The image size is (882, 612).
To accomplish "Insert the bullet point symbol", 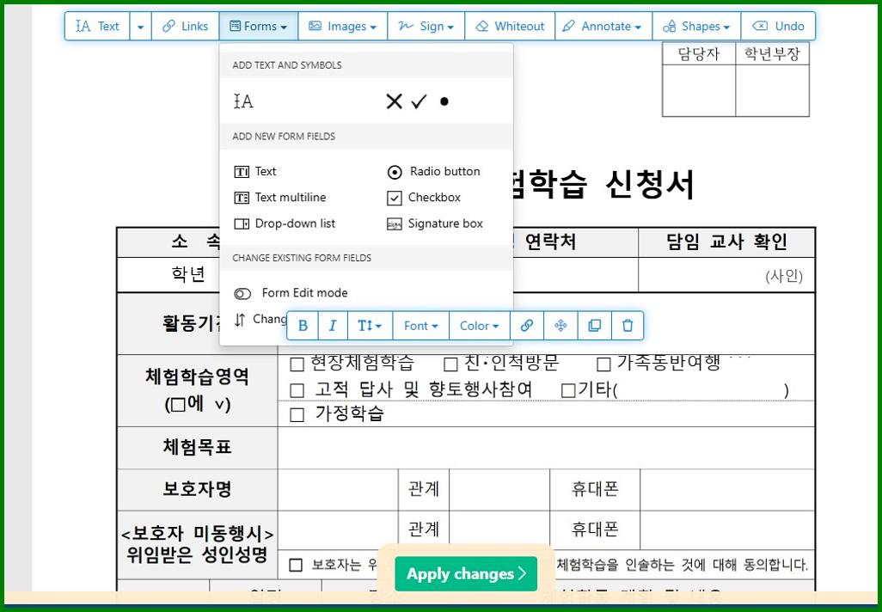I will pos(444,101).
